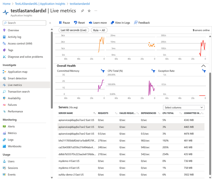Sort by CPU Total column
Screen dimensions: 212x179
tap(180, 113)
